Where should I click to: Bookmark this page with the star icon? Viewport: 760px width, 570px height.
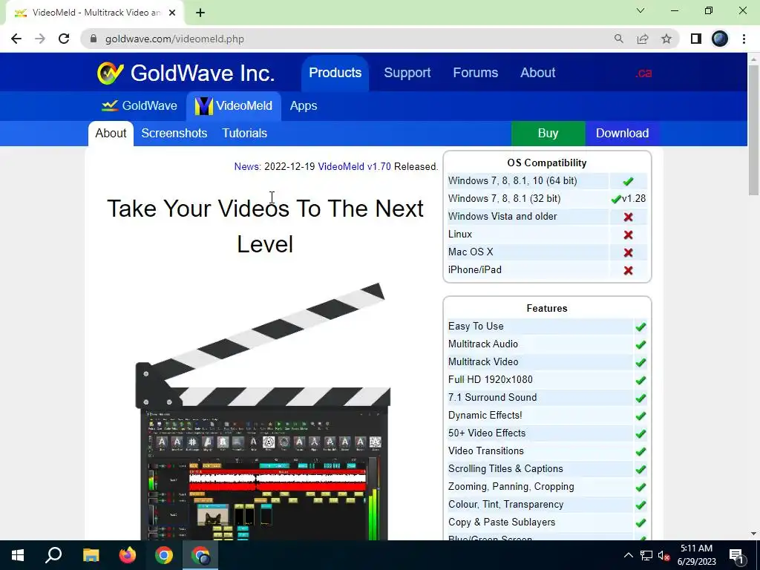(x=666, y=39)
